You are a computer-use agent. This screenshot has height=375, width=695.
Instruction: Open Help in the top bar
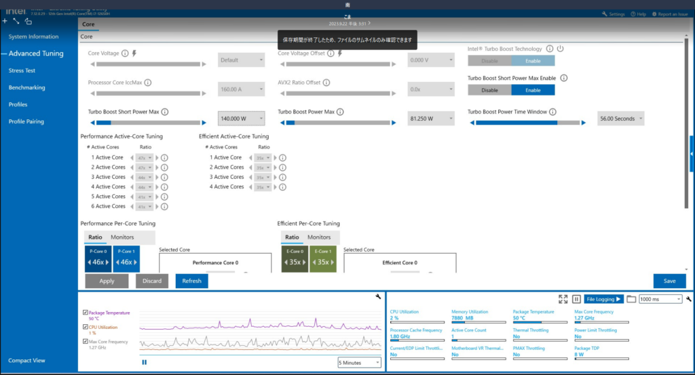click(x=638, y=14)
